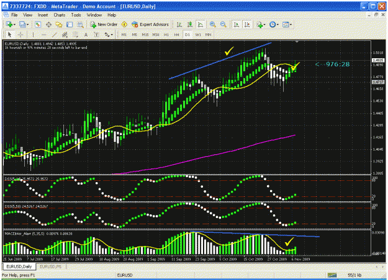The image size is (388, 280).
Task: Switch to Bar Chart display
Action: pyautogui.click(x=179, y=24)
